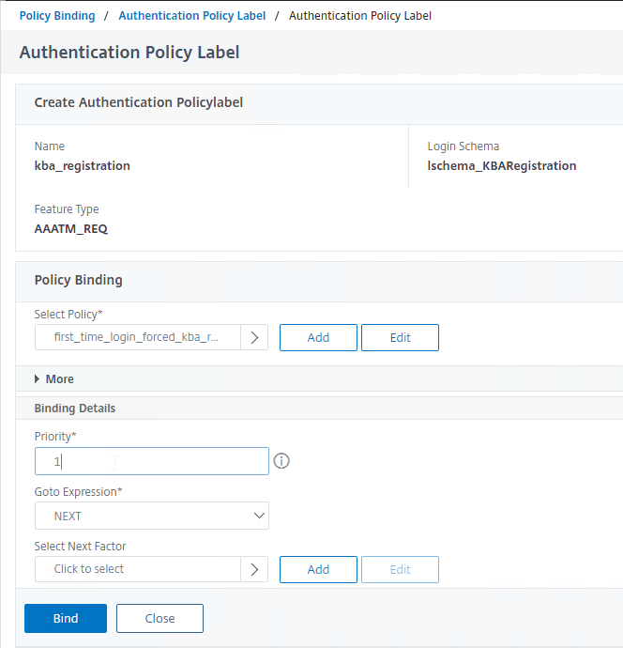
Task: Click Add button for Select Next Factor
Action: coord(318,569)
